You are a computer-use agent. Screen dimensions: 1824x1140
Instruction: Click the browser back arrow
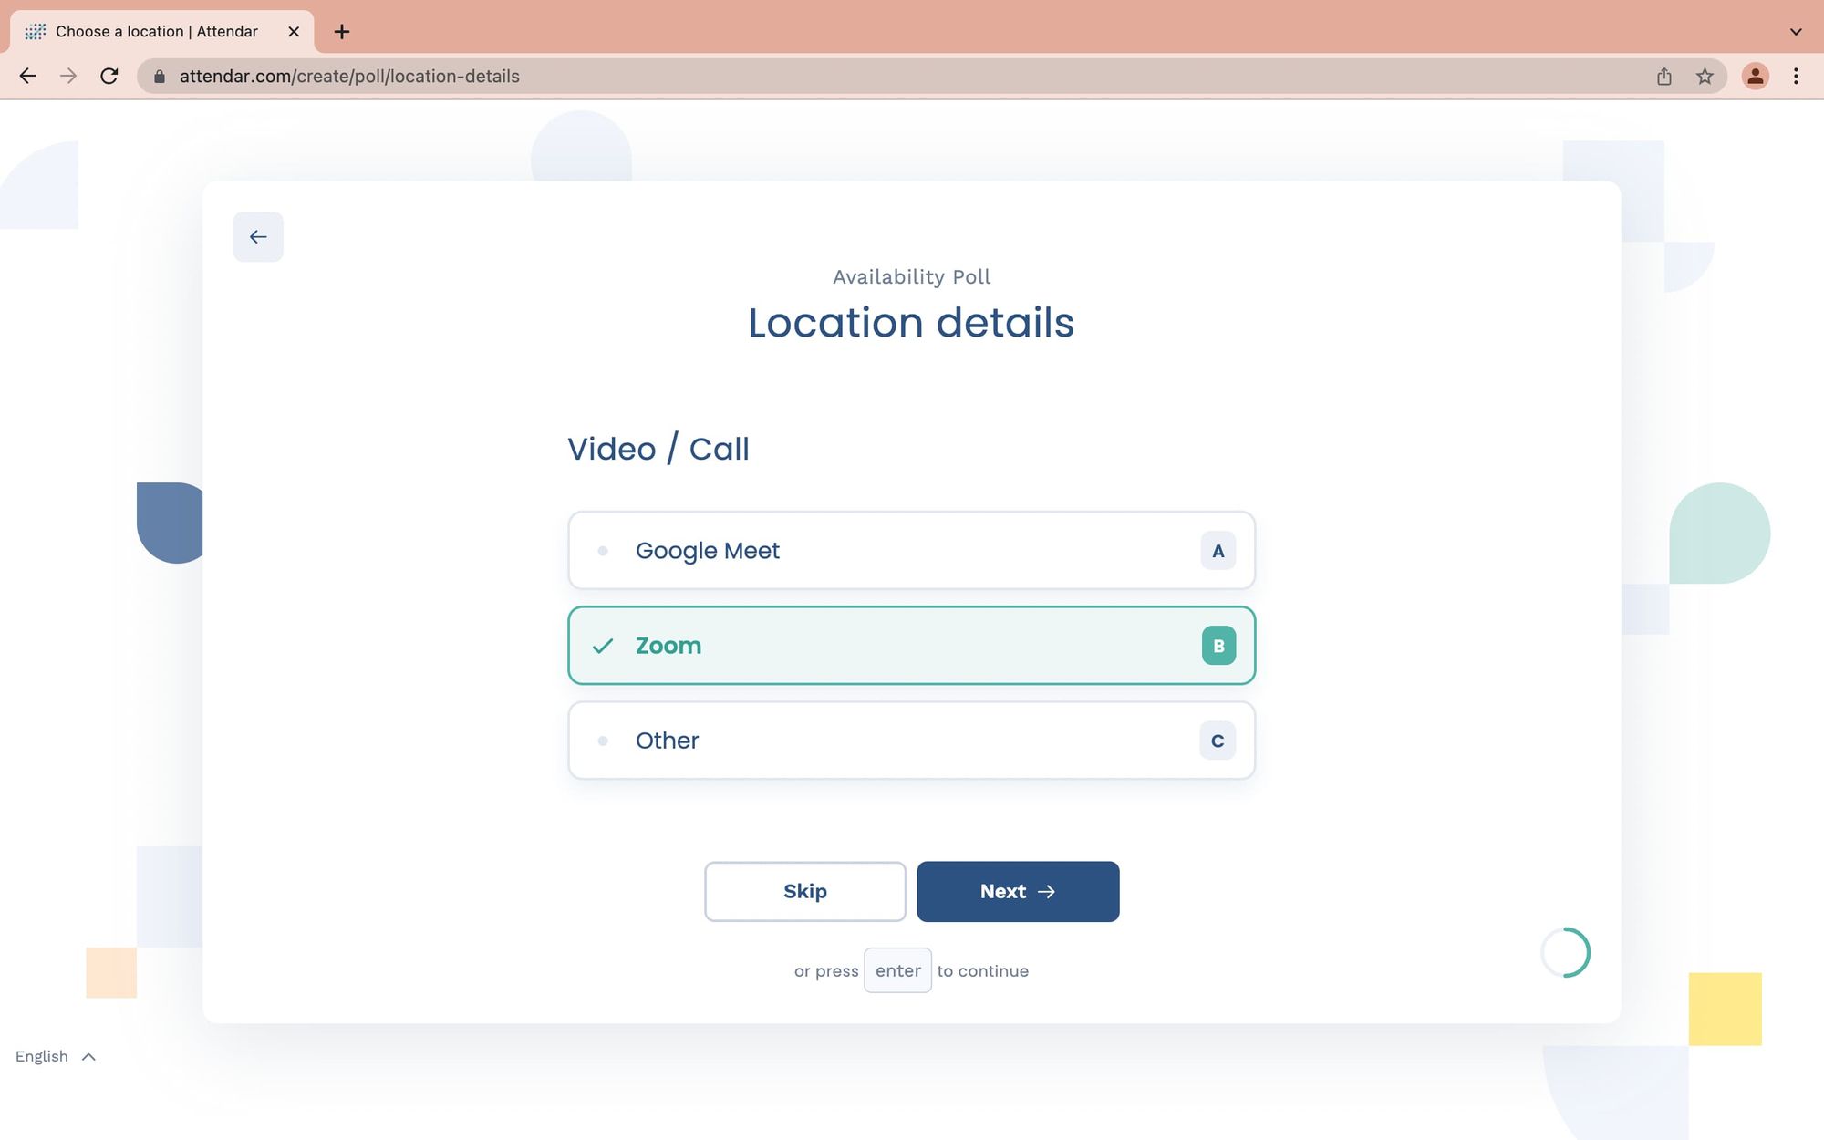pos(27,77)
